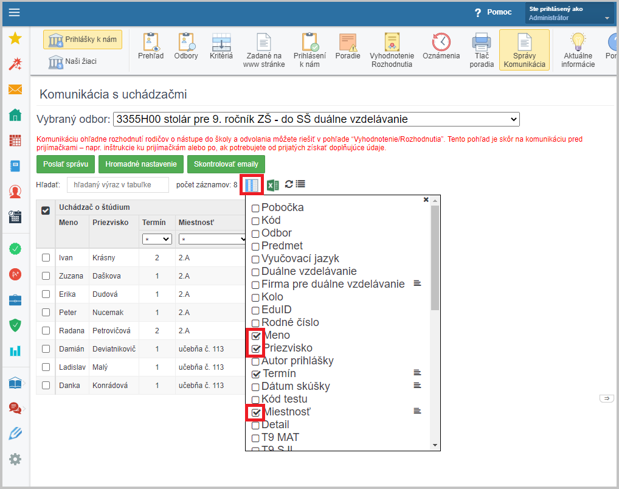The image size is (619, 489).
Task: Open the open-book sidebar icon
Action: [x=15, y=383]
